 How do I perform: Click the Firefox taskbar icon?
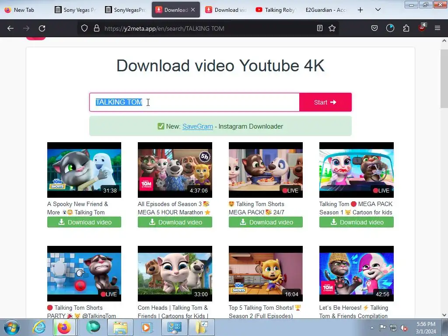pos(64,327)
